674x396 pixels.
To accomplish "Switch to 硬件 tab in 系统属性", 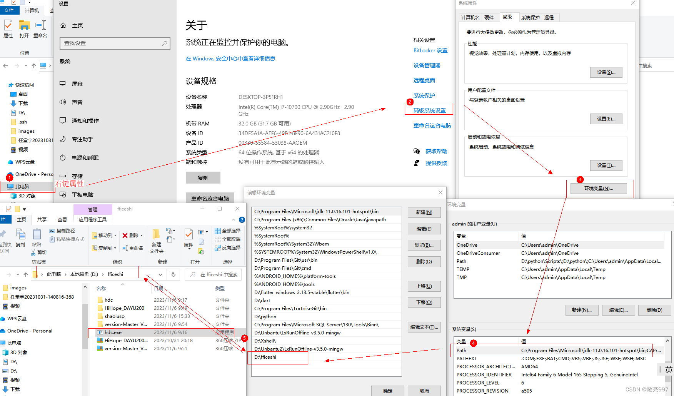I will [x=489, y=17].
